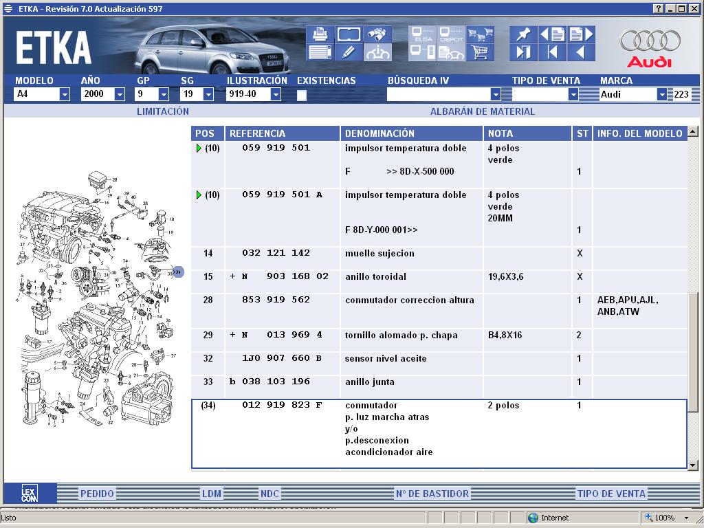Click the frame/window rectangle toolbar icon
Image resolution: width=704 pixels, height=528 pixels.
(349, 34)
